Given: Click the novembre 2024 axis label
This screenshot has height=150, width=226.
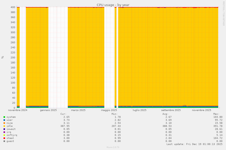Looking at the screenshot, I should pos(18,110).
